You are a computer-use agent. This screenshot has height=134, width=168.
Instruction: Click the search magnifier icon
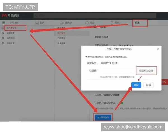(36, 16)
